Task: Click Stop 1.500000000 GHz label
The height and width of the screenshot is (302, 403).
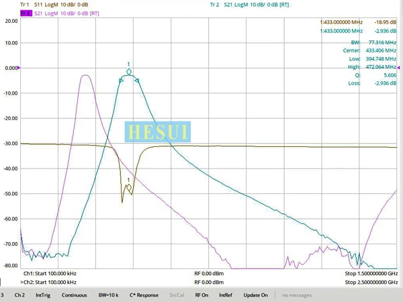Action: click(371, 274)
